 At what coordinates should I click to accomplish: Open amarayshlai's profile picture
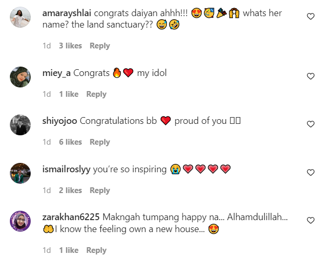20,17
